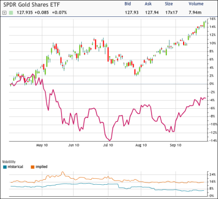The width and height of the screenshot is (218, 199).
Task: Click the Bid column header
Action: point(128,4)
